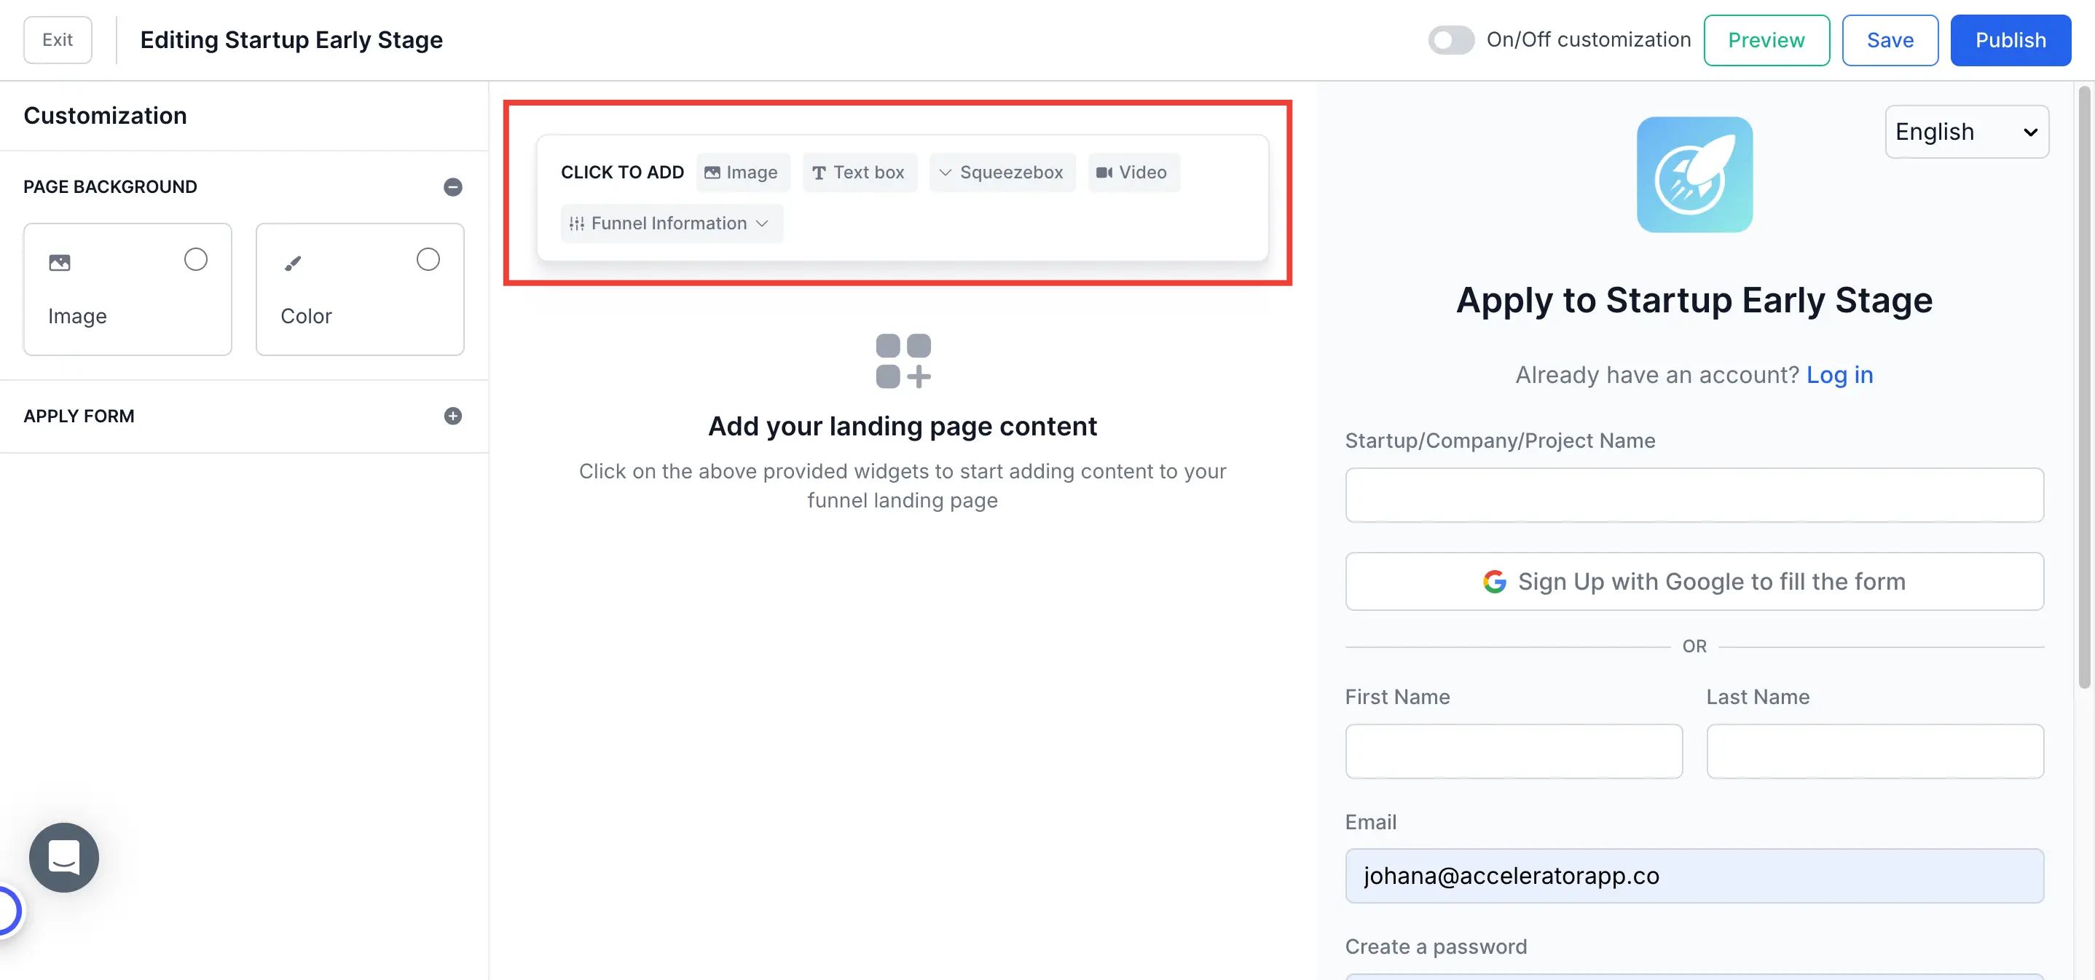This screenshot has width=2095, height=980.
Task: Open the chat support bubble icon
Action: click(63, 857)
